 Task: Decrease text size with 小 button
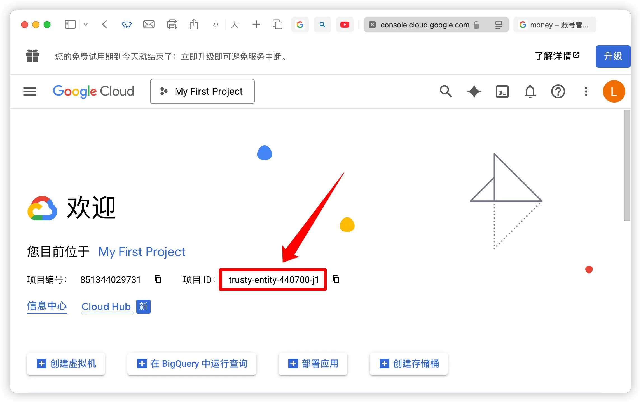[x=216, y=25]
